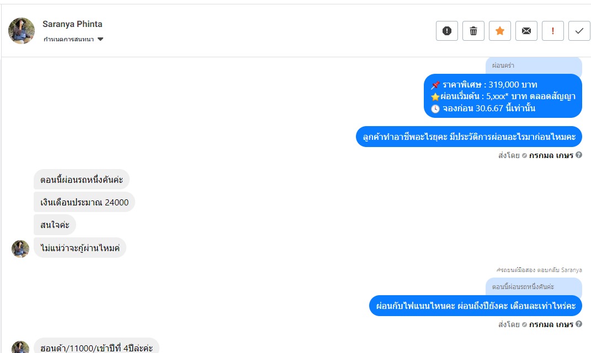Open sender กรกมล เกษร under the finance question
Viewport: 591px width, 353px height.
(x=551, y=324)
